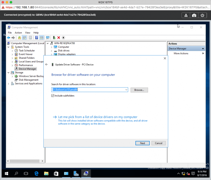Click the Properties toolbar icon

tap(30, 38)
